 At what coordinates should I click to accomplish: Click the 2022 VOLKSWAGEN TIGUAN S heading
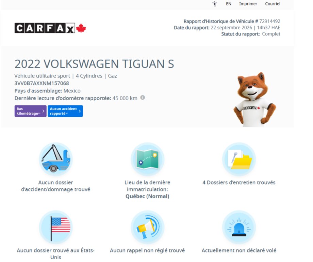click(94, 64)
